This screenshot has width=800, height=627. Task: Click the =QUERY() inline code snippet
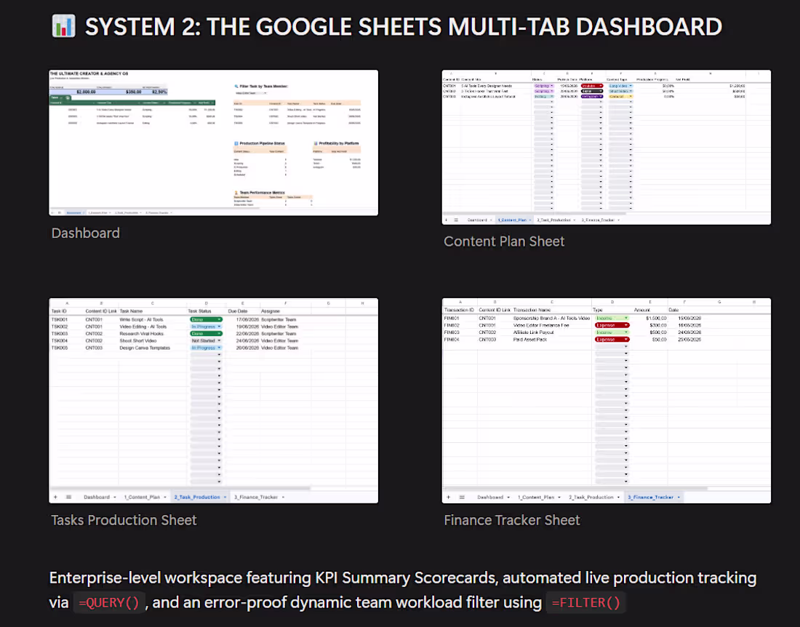(108, 602)
